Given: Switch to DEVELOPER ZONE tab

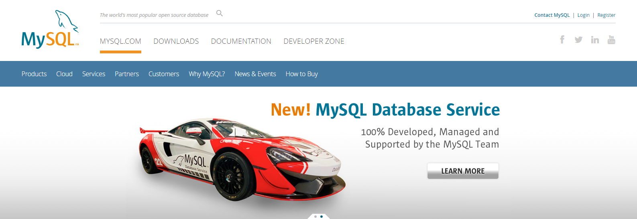Looking at the screenshot, I should click(314, 41).
